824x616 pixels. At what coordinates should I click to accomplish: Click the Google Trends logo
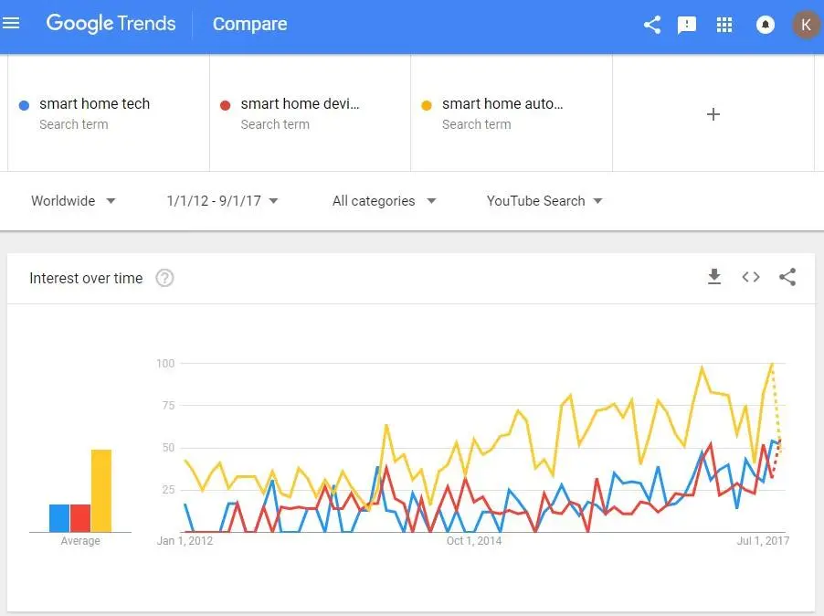tap(110, 25)
